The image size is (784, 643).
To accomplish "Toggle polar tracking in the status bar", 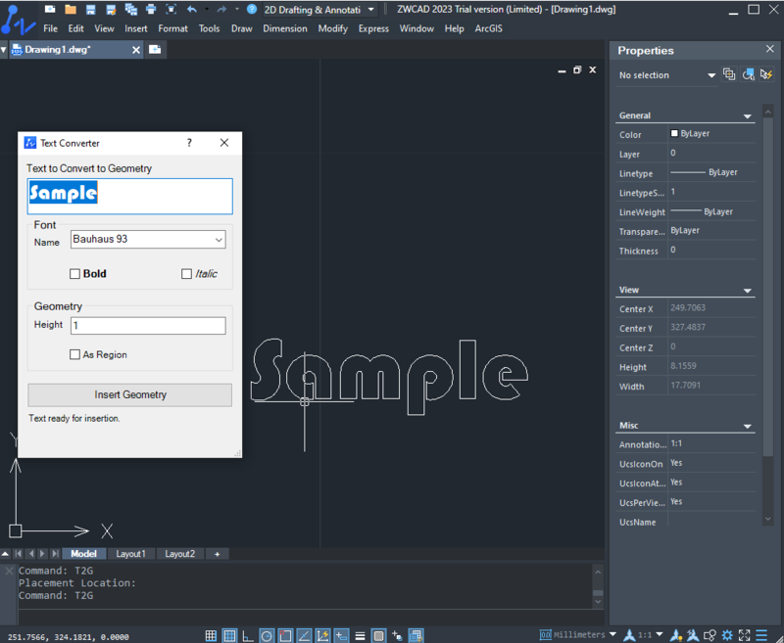I will point(267,635).
